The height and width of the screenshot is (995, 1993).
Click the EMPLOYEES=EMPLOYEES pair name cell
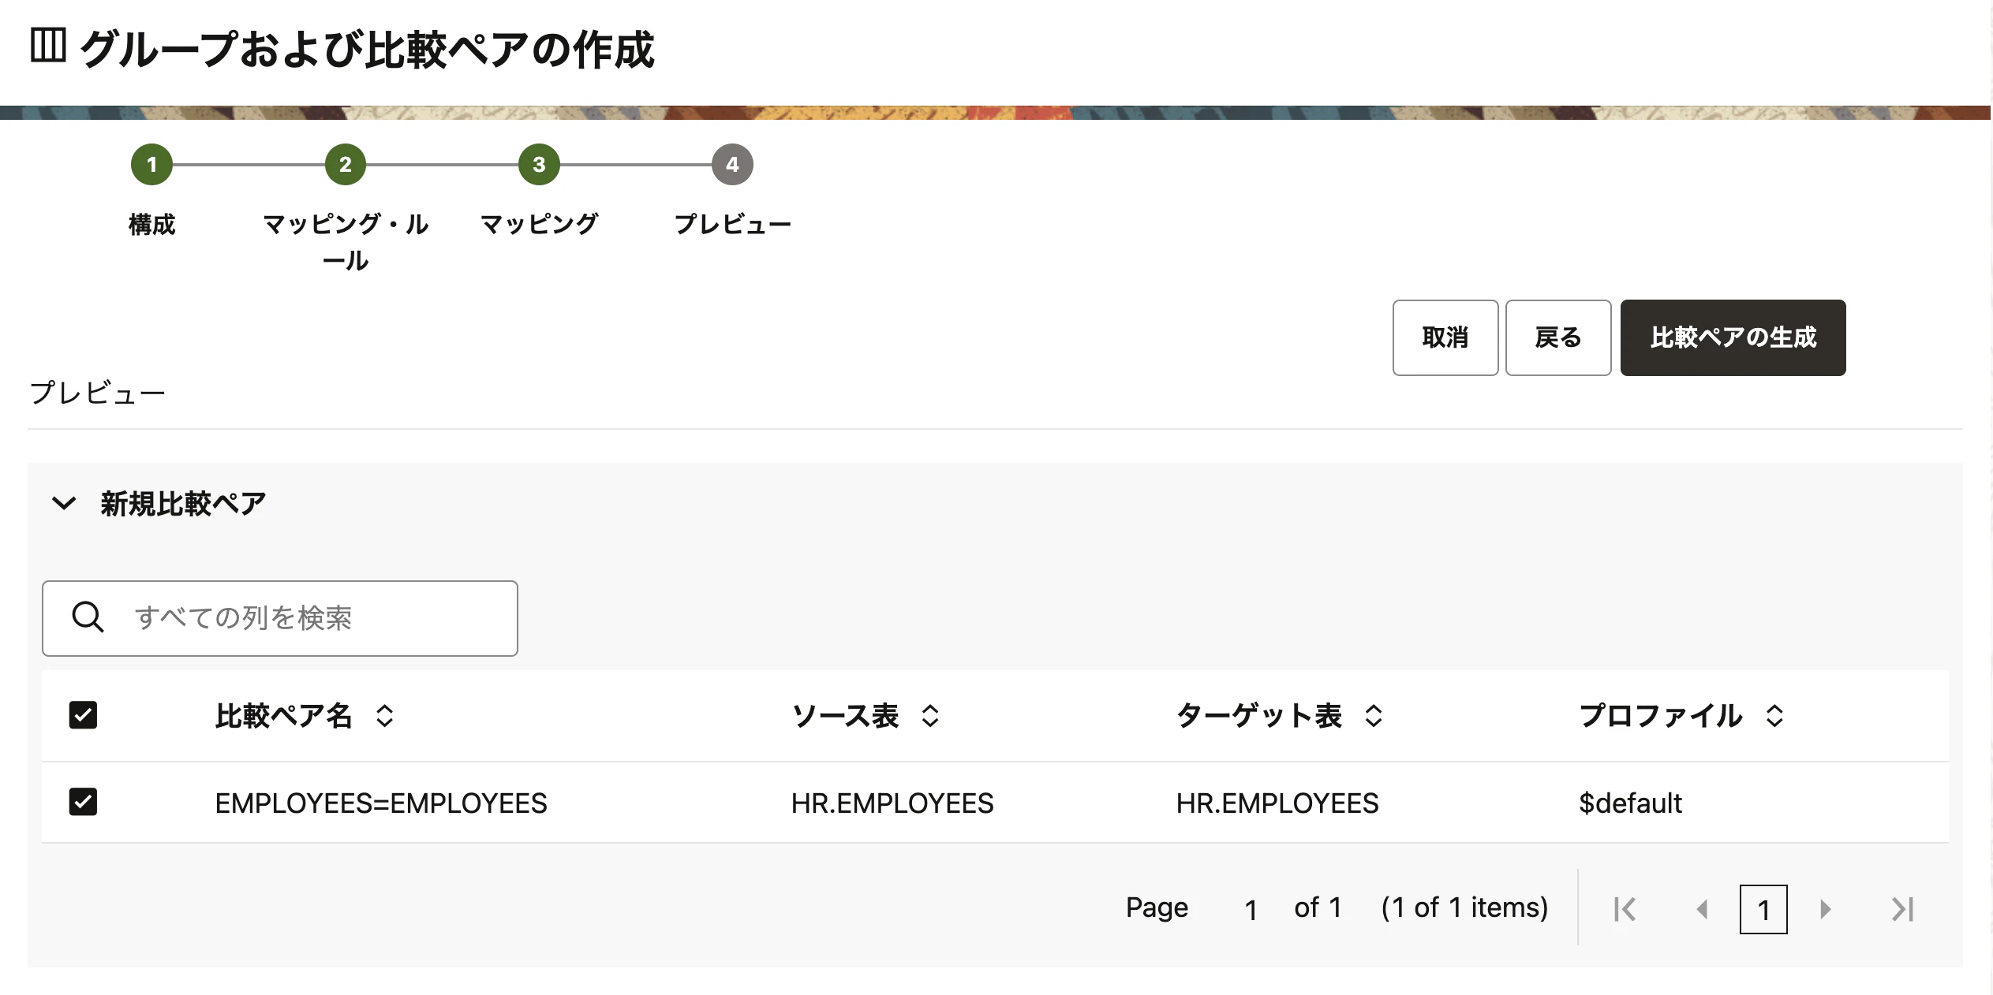381,803
